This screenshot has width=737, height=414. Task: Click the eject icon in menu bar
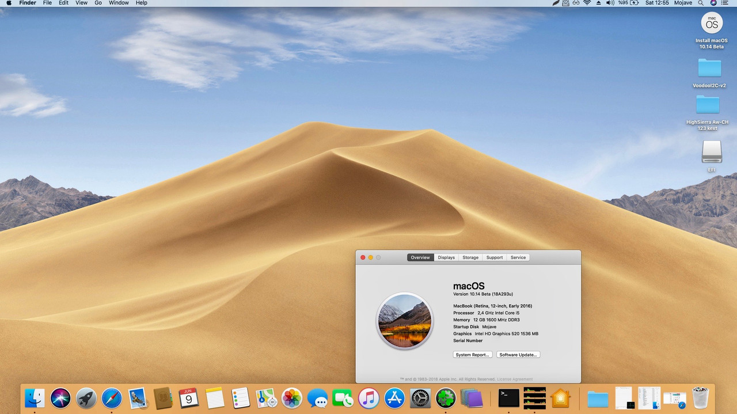pos(599,3)
